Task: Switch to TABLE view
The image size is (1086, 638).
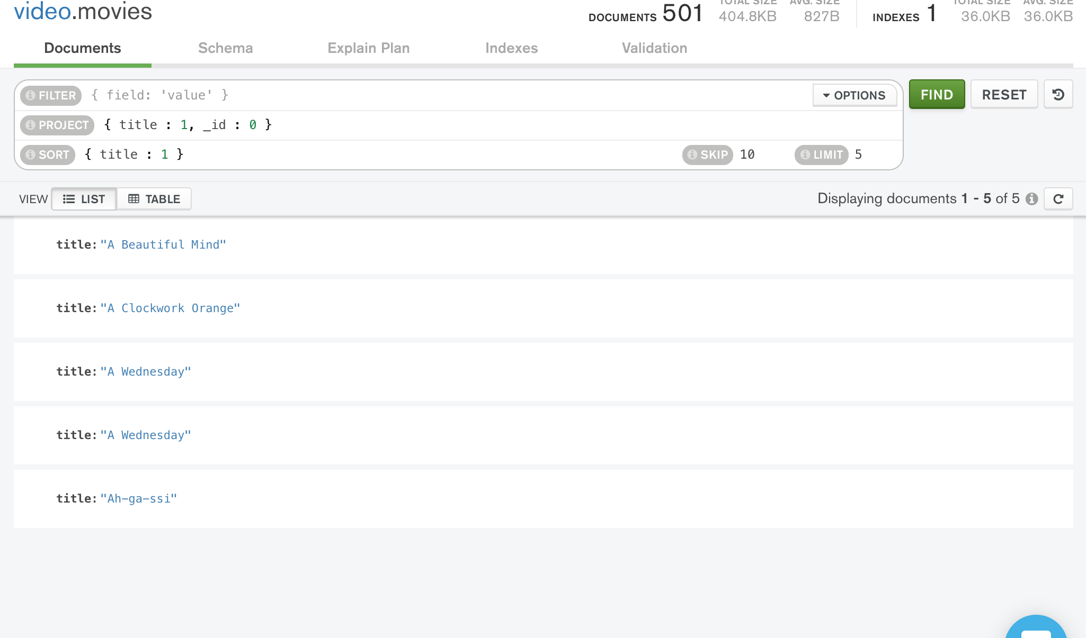Action: (154, 199)
